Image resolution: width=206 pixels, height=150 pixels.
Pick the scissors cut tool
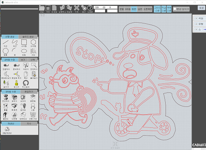tap(26, 65)
